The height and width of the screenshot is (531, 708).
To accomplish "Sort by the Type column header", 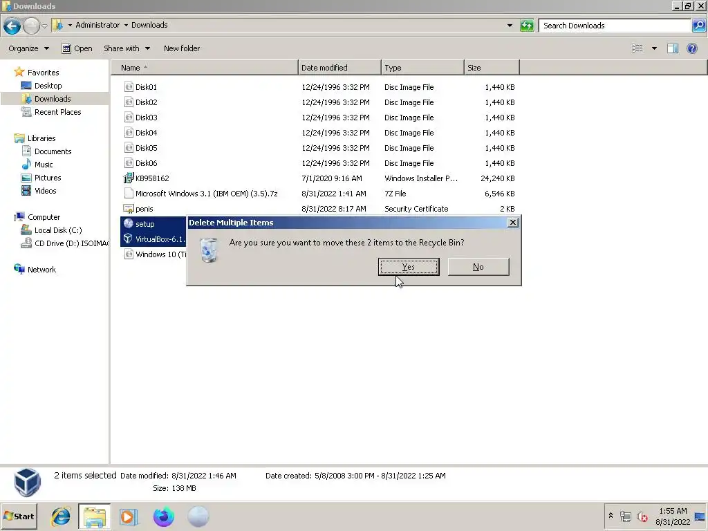I will click(422, 68).
